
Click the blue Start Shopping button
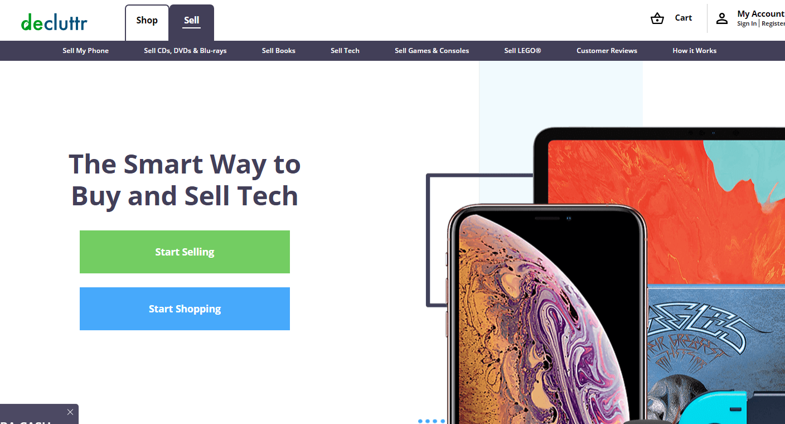point(185,309)
